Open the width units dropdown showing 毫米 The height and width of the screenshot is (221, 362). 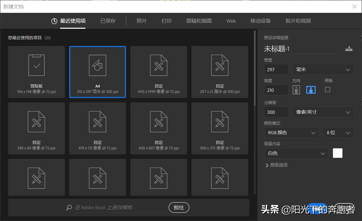322,69
